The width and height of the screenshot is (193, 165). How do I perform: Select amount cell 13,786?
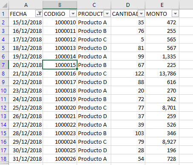(162, 73)
